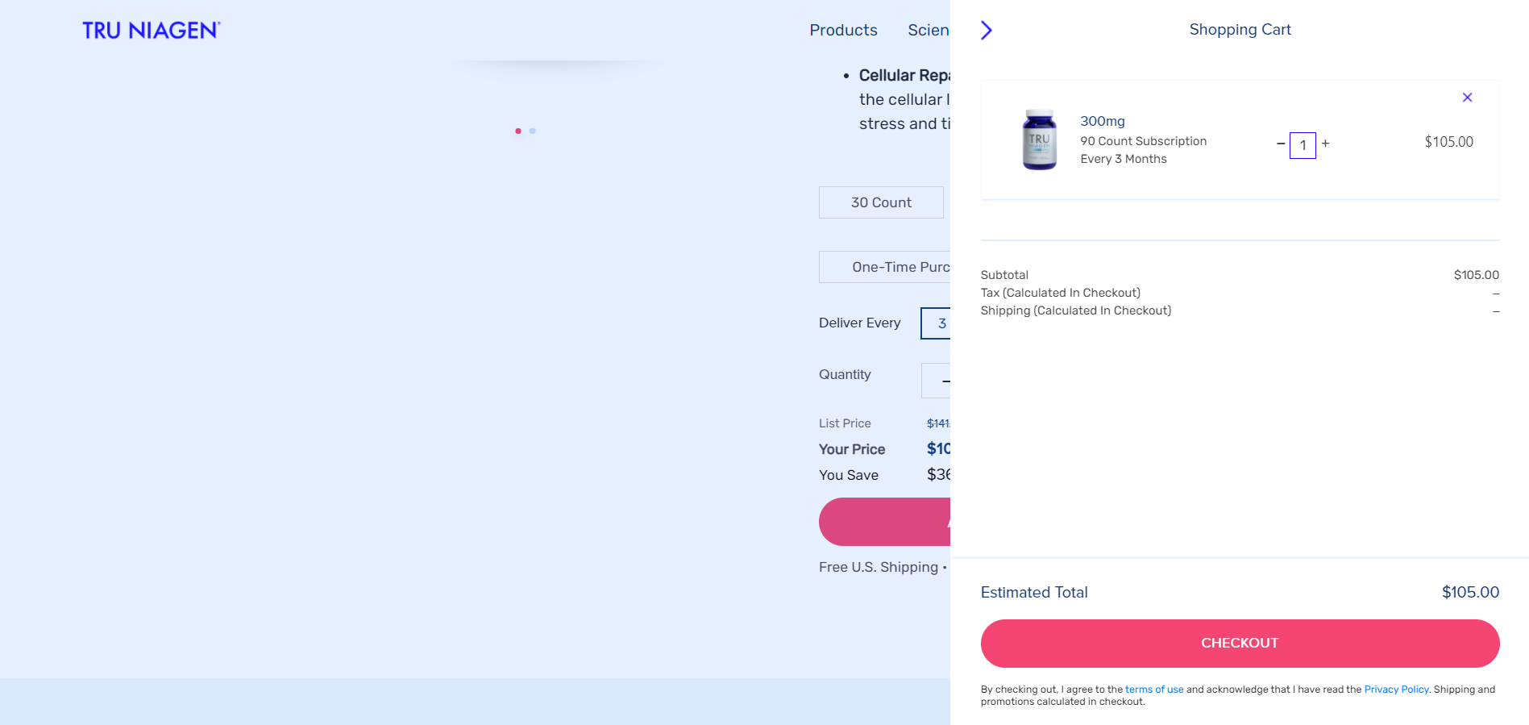1529x725 pixels.
Task: Click the cart quantity input field
Action: (1303, 145)
